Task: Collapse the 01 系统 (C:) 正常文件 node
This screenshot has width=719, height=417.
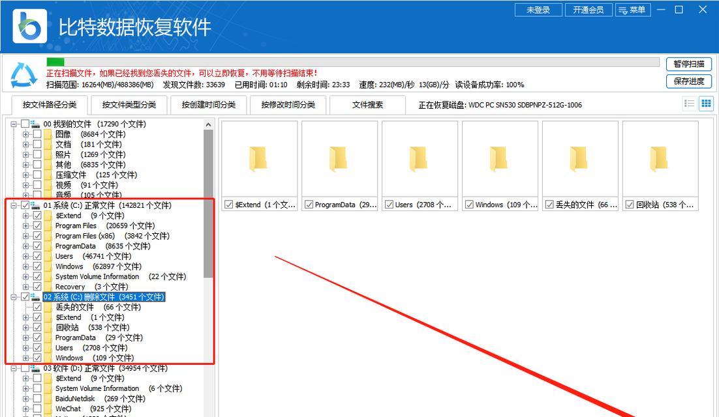Action: point(14,205)
